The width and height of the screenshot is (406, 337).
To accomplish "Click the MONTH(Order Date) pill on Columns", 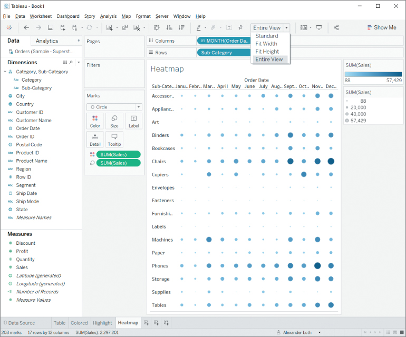I will pyautogui.click(x=224, y=41).
